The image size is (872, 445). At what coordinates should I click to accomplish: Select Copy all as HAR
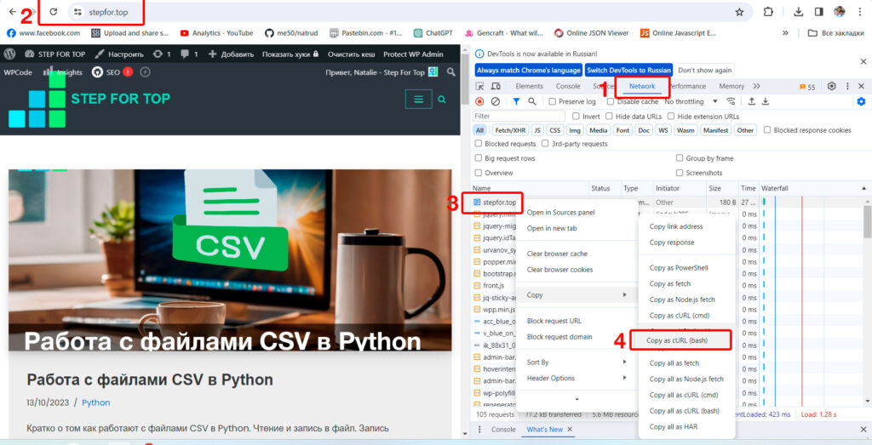pos(673,426)
